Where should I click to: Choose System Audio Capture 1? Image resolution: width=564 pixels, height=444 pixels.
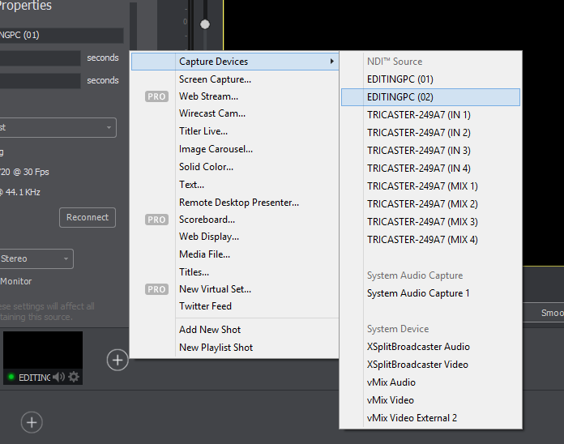pos(418,293)
